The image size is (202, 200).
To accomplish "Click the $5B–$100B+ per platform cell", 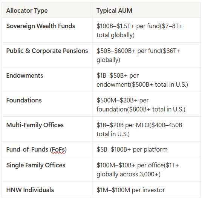I will click(146, 149).
